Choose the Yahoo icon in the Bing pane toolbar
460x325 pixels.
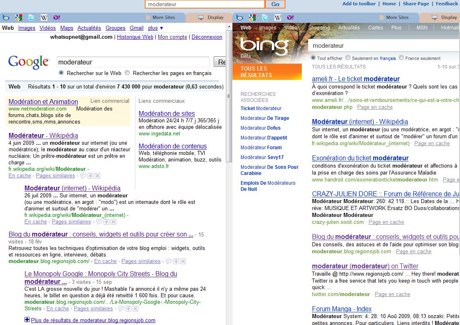coord(290,18)
